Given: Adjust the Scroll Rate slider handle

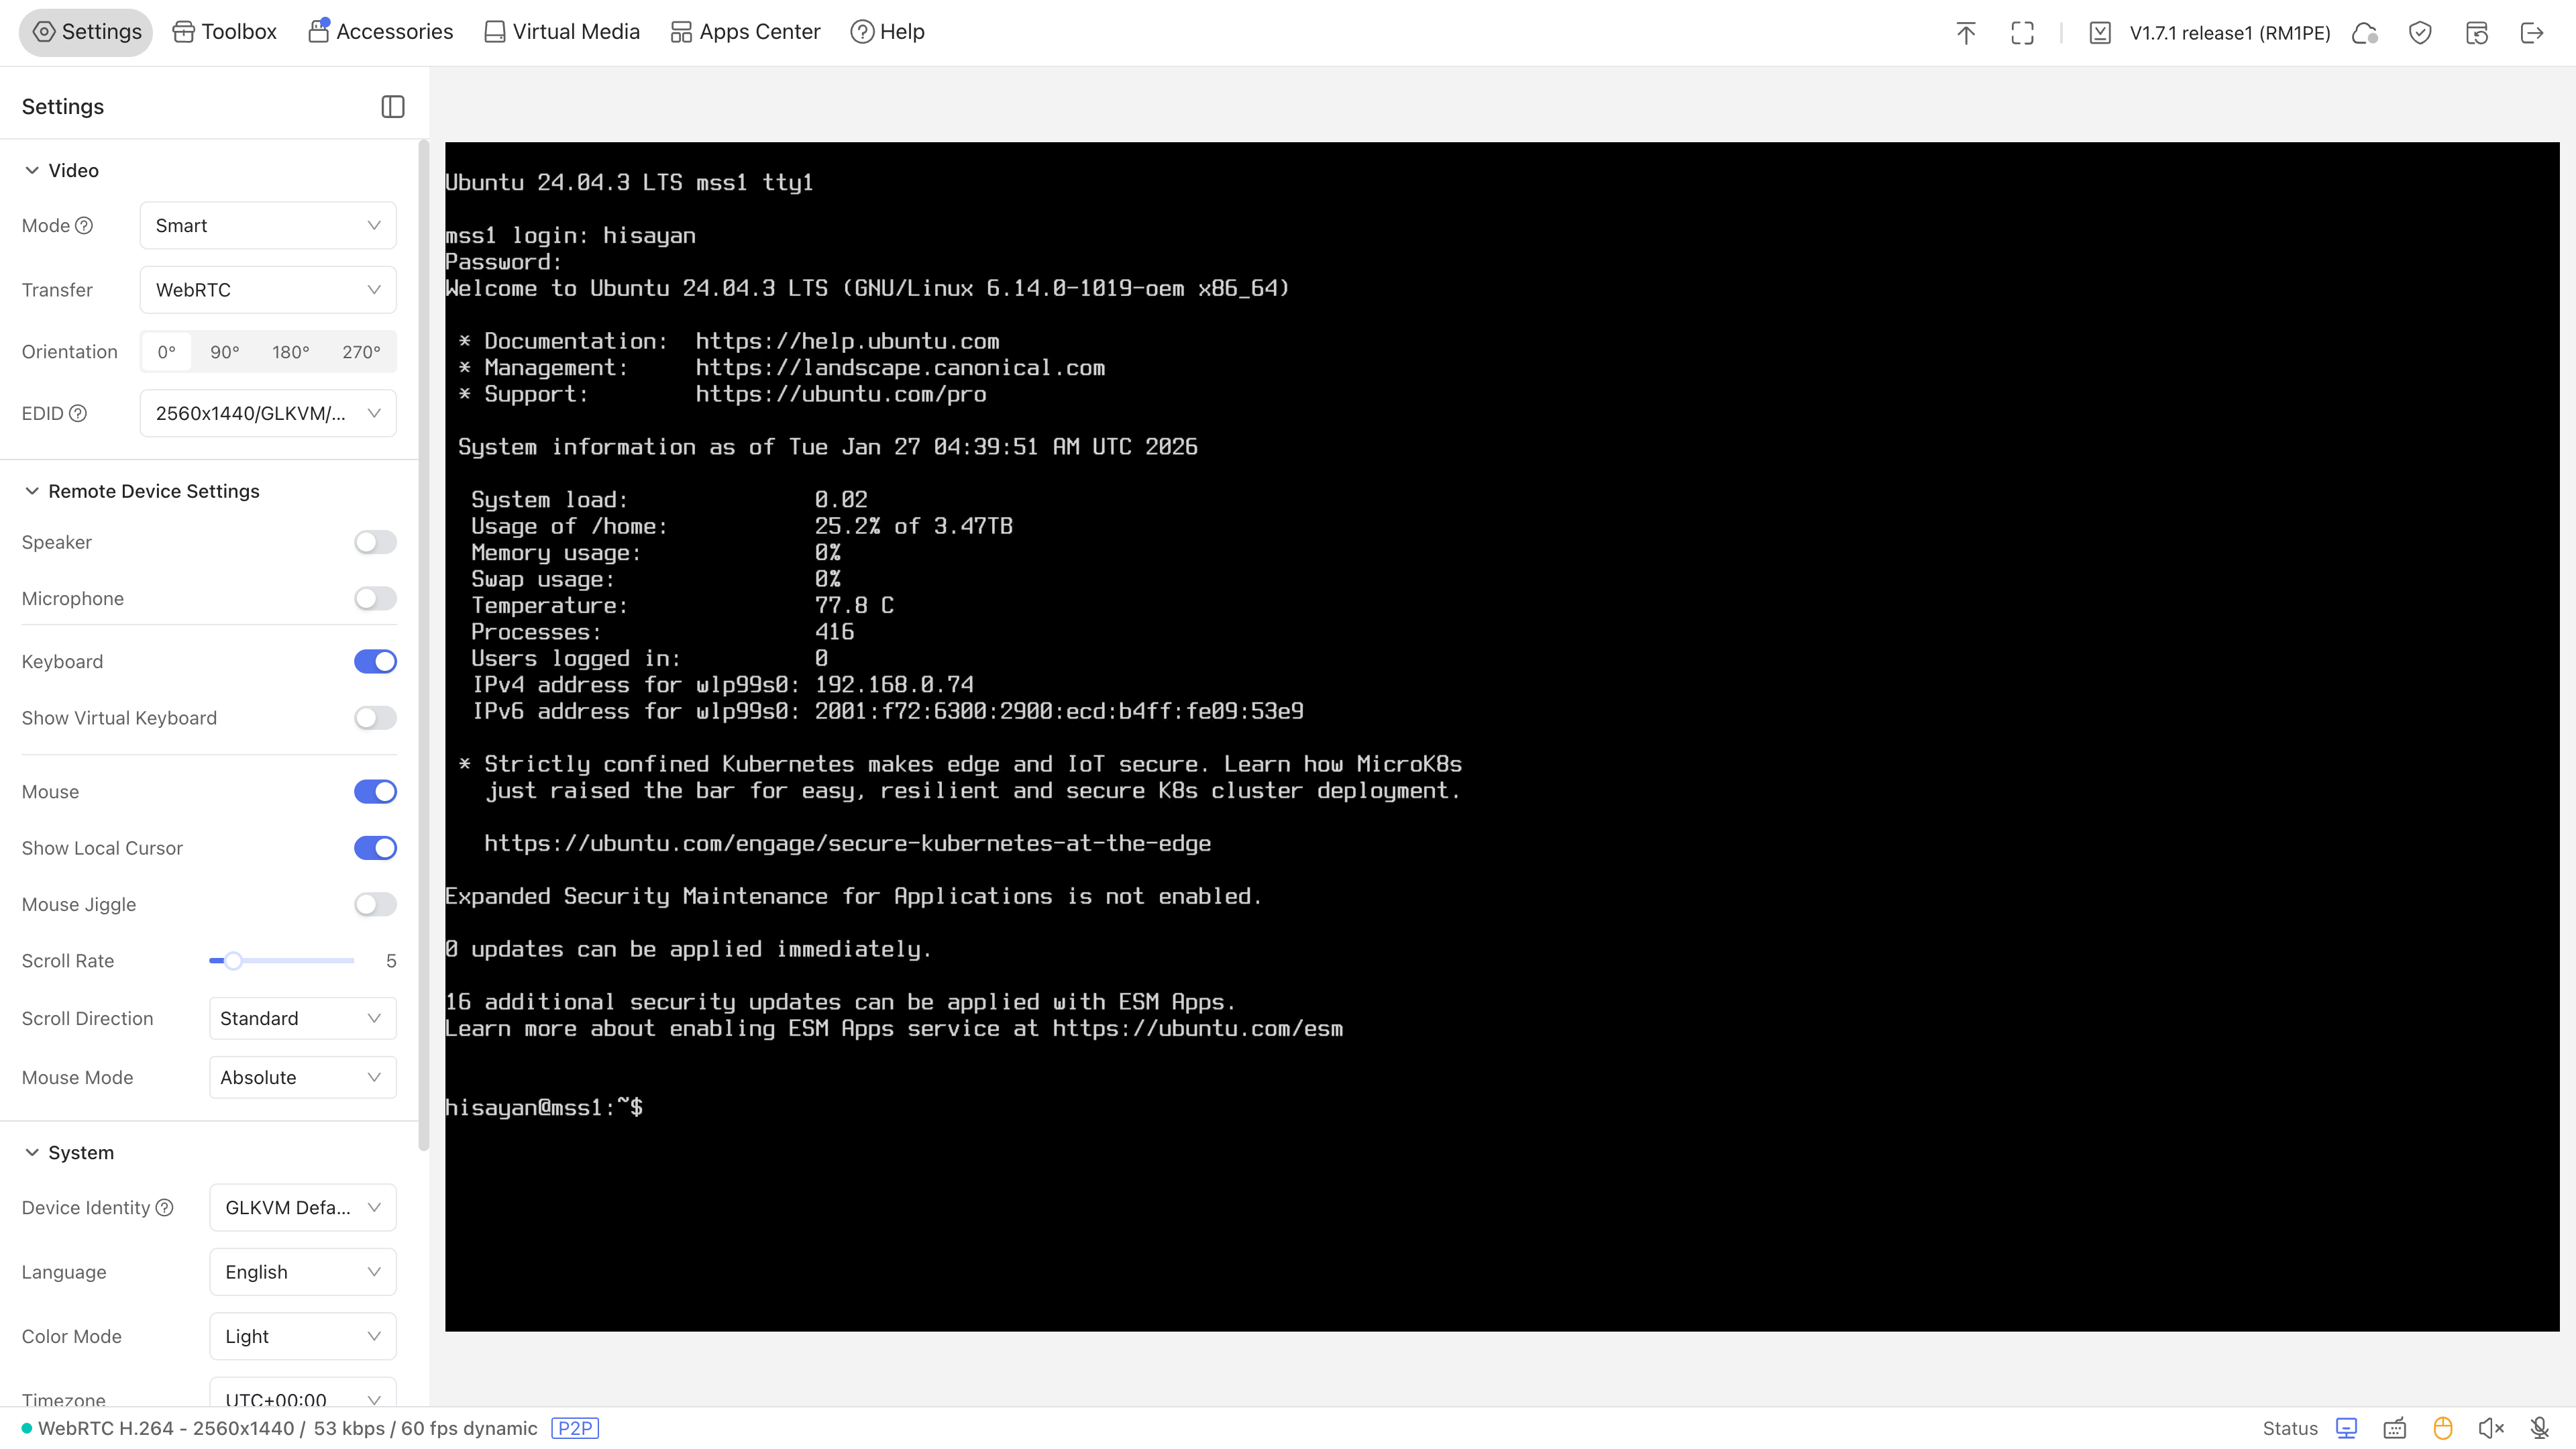Looking at the screenshot, I should click(x=233, y=961).
